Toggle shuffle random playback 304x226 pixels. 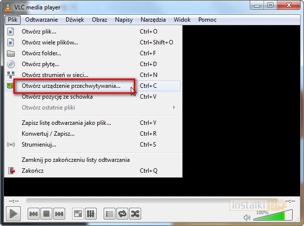135,214
